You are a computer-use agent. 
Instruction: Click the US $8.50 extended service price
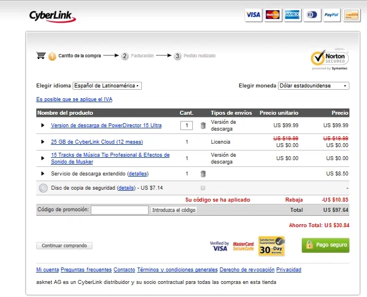coord(338,174)
